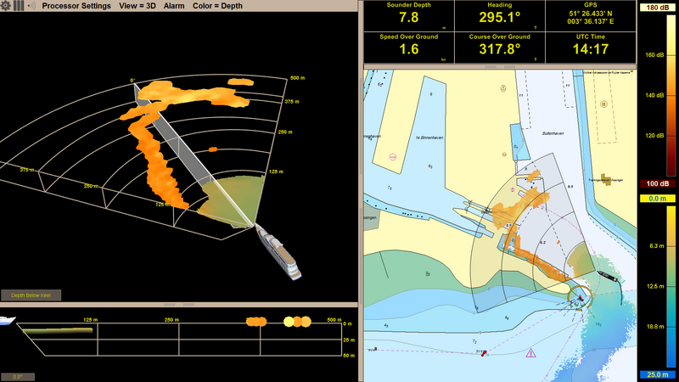The image size is (679, 382).
Task: Edit the 25.0 m depth scale field
Action: coord(657,374)
